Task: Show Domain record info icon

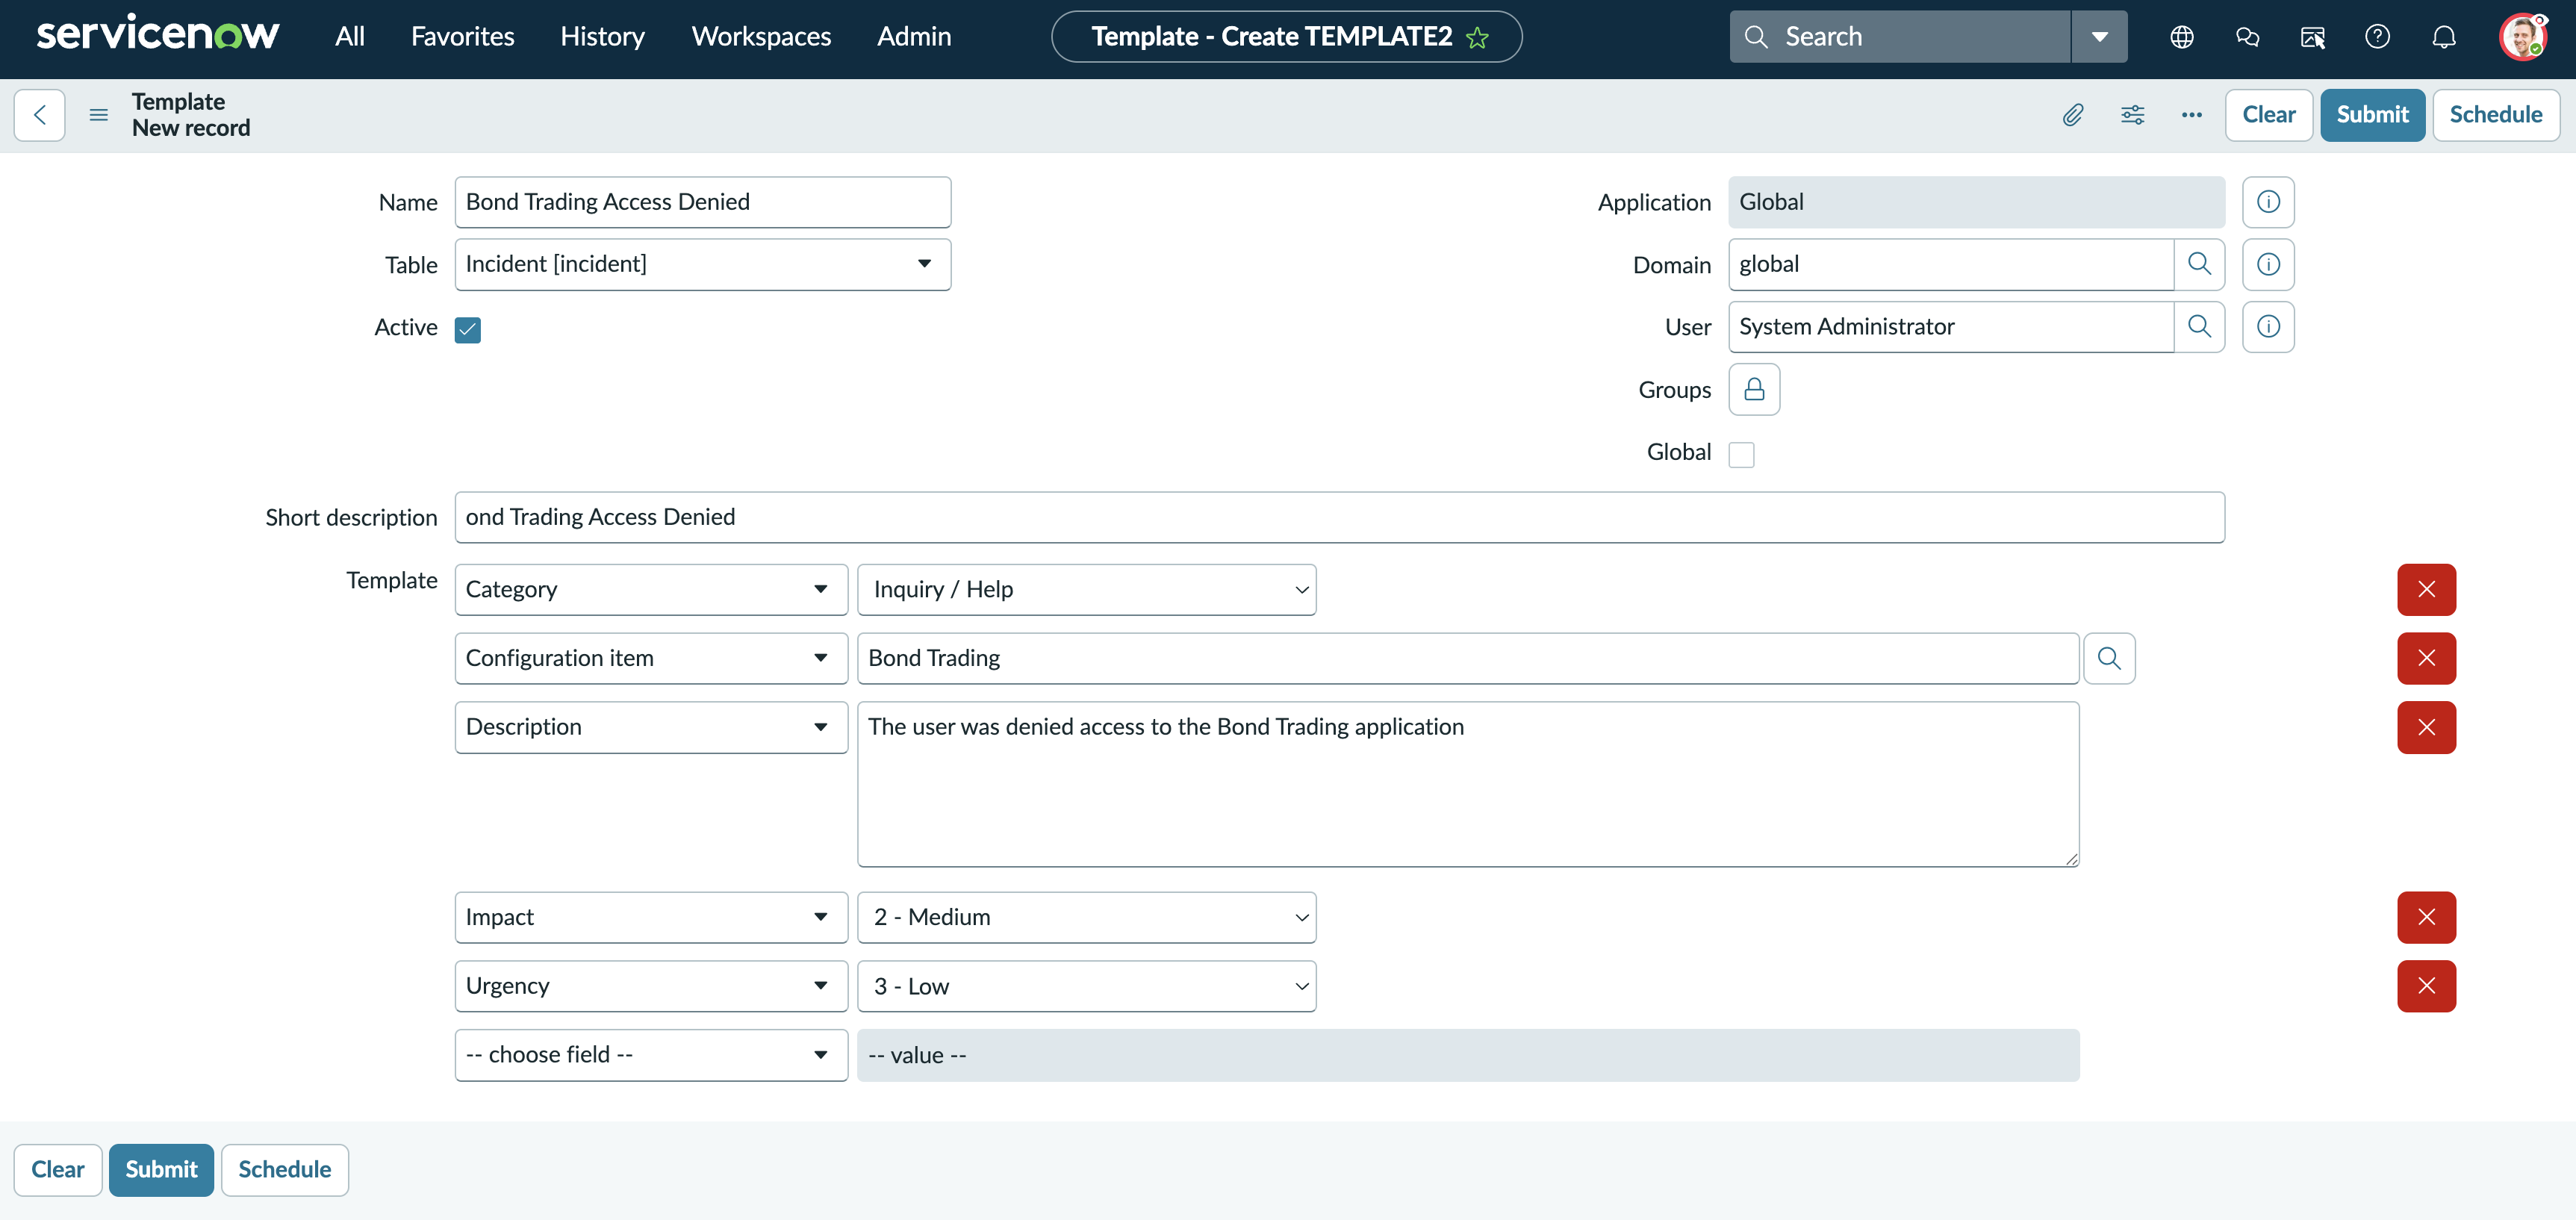Action: click(2268, 264)
